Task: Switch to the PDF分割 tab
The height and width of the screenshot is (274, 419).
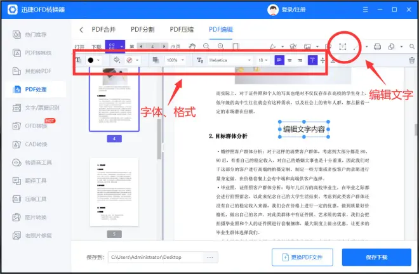Action: click(x=143, y=29)
